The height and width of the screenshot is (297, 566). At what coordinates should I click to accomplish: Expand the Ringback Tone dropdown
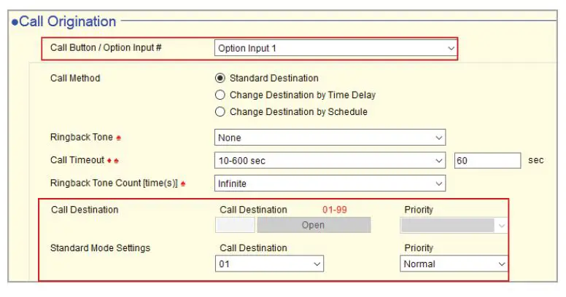[x=330, y=138]
